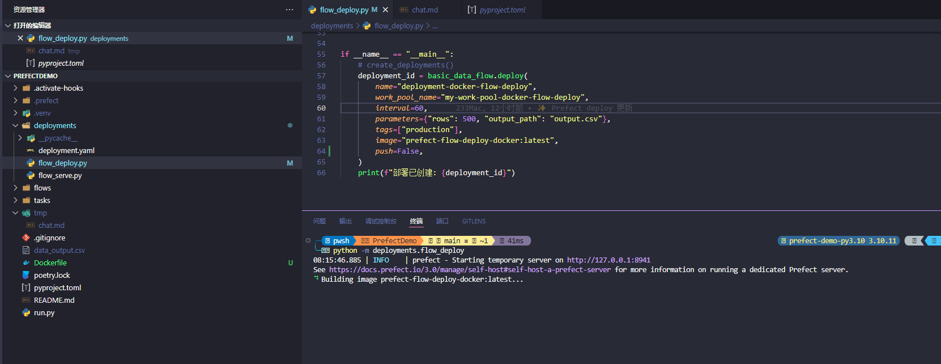Close the flow_deploy.py editor tab

tap(385, 10)
